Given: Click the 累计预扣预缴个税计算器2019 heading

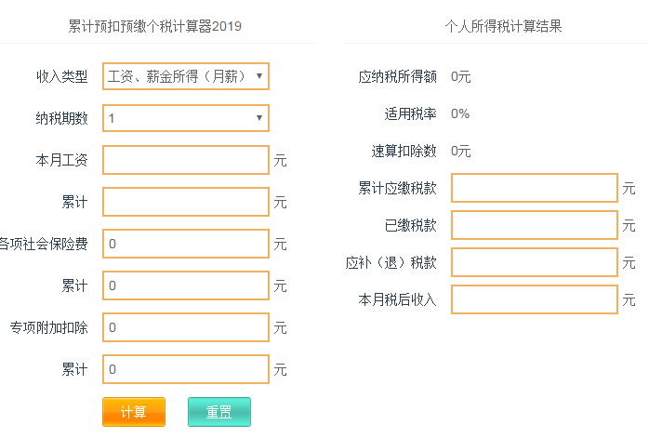Looking at the screenshot, I should tap(155, 26).
